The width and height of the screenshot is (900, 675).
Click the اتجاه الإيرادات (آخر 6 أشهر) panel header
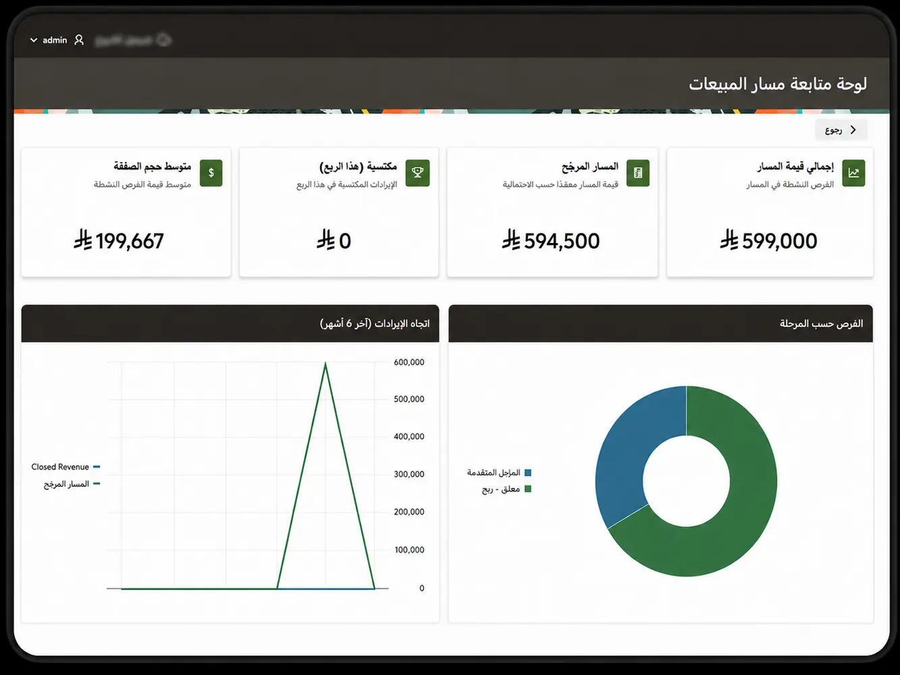click(230, 323)
